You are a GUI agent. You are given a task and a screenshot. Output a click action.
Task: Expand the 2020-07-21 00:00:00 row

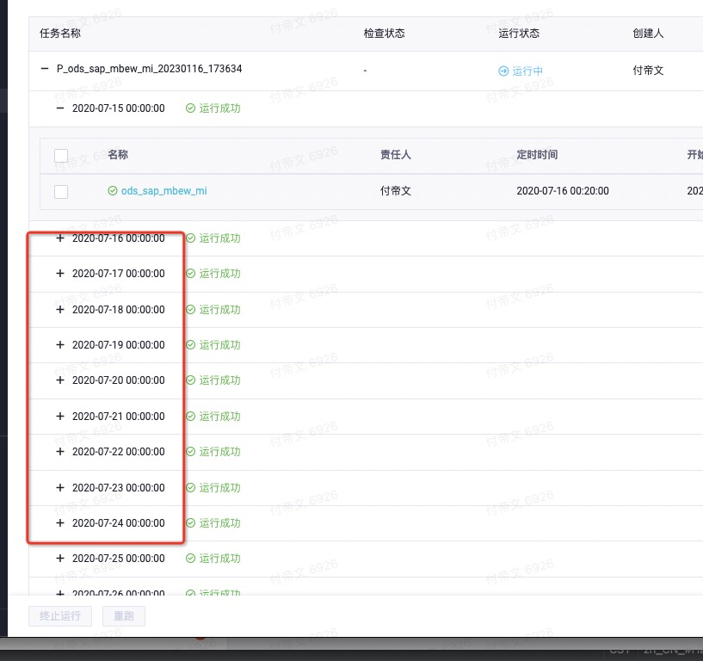click(60, 417)
